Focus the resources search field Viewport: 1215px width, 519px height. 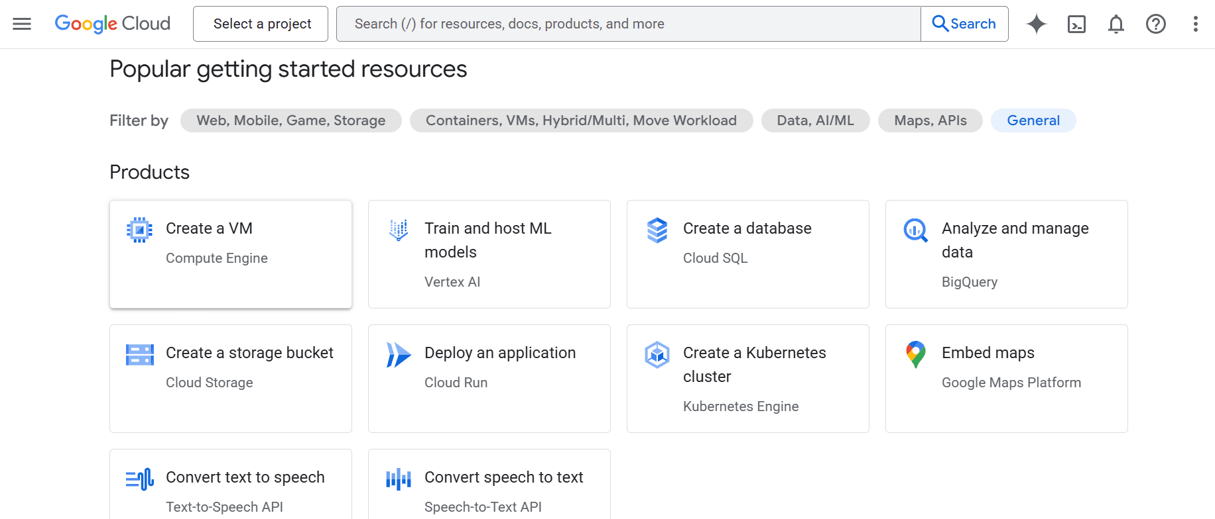(629, 24)
